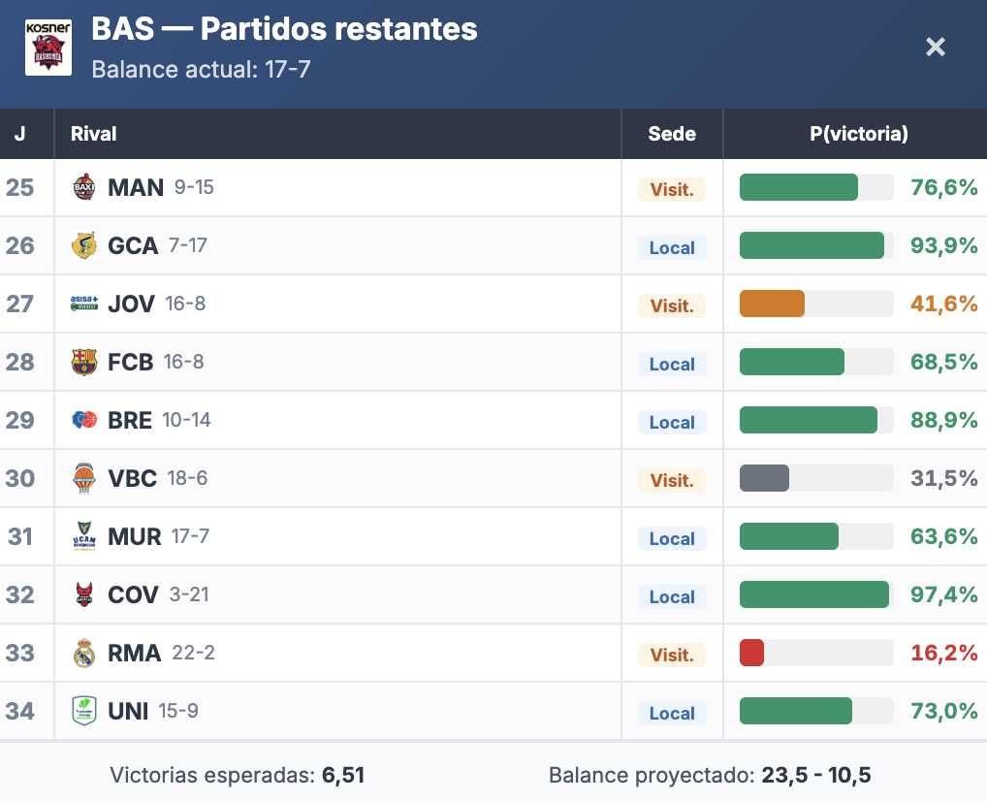Screen dimensions: 987x801
Task: Click the orange probability bar for JOV
Action: tap(773, 304)
